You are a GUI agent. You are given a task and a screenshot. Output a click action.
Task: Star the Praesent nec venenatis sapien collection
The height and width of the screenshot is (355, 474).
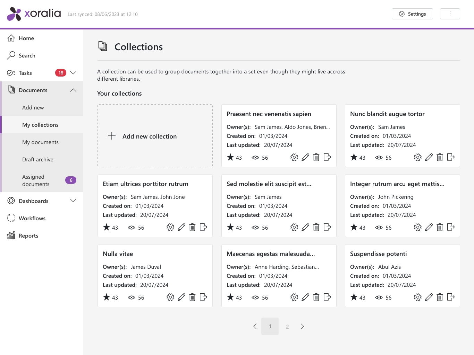[230, 158]
